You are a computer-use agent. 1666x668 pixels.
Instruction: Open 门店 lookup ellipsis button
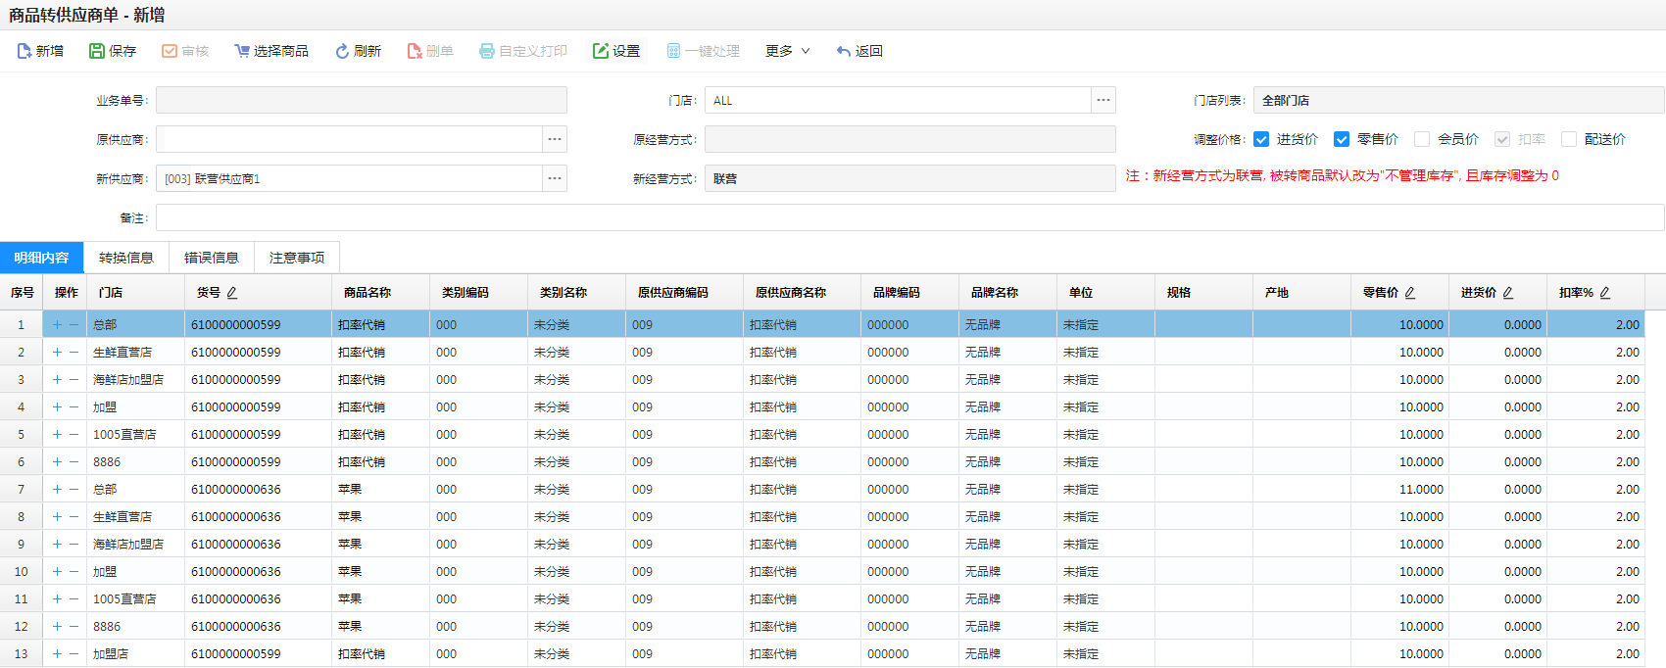[1103, 100]
